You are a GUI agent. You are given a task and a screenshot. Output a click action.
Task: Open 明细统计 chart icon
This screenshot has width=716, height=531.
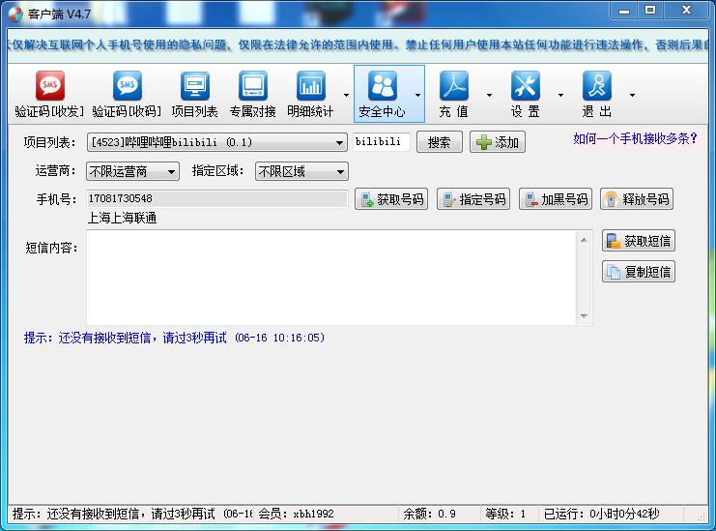tap(311, 85)
